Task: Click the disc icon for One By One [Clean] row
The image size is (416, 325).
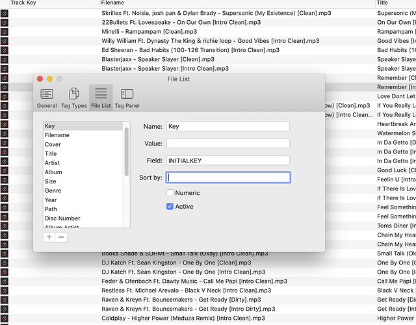Action: [x=5, y=263]
